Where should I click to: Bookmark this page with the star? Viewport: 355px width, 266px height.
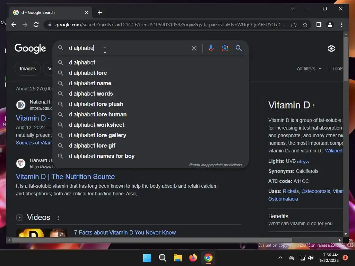[x=305, y=25]
